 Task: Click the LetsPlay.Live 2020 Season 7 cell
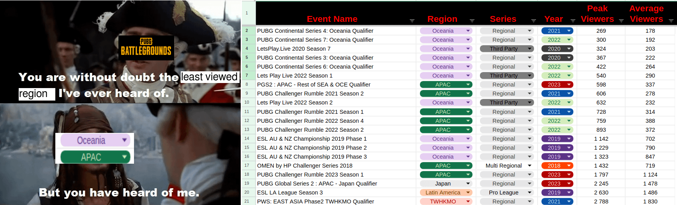(x=294, y=49)
